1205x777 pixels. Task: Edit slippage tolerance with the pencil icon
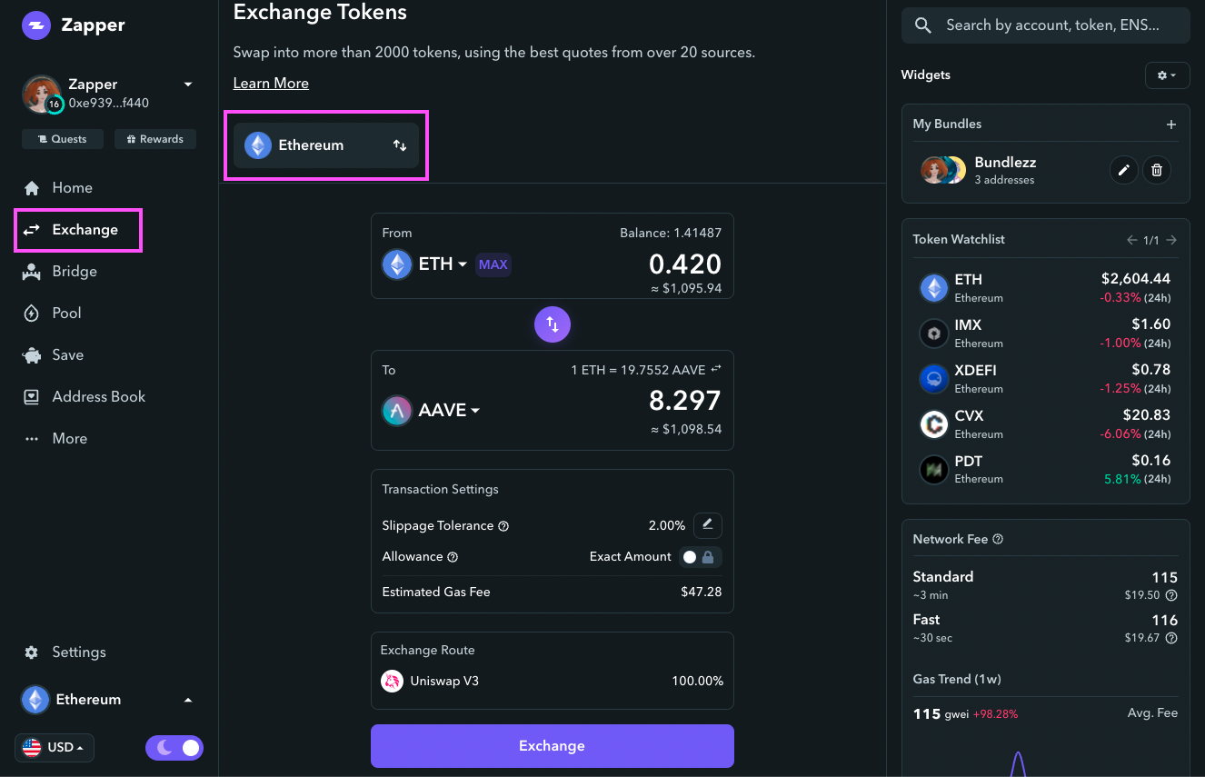(x=708, y=525)
